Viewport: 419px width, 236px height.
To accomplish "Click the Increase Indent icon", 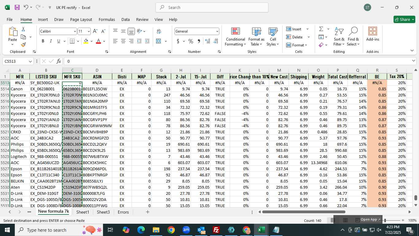I will coord(147,41).
